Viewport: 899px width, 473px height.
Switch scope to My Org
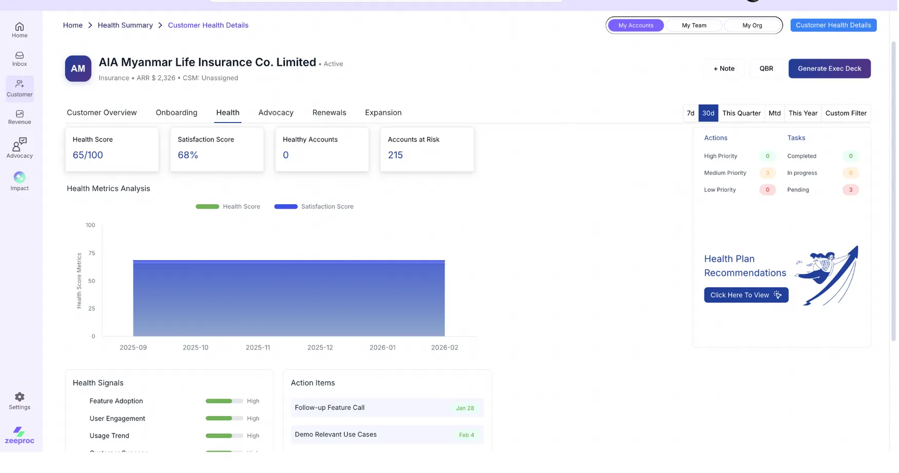click(752, 25)
